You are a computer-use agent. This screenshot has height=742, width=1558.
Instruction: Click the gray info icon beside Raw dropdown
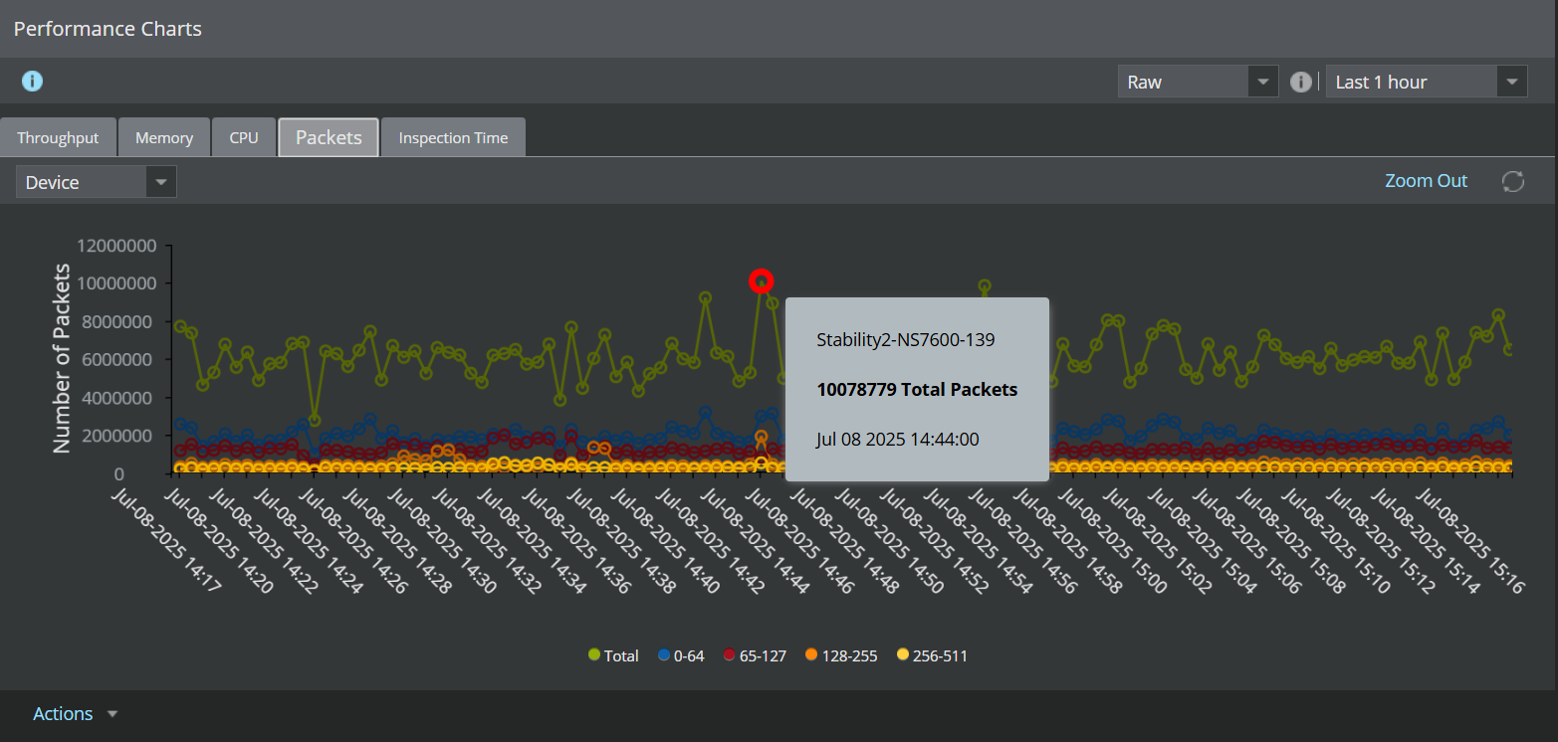[x=1301, y=82]
